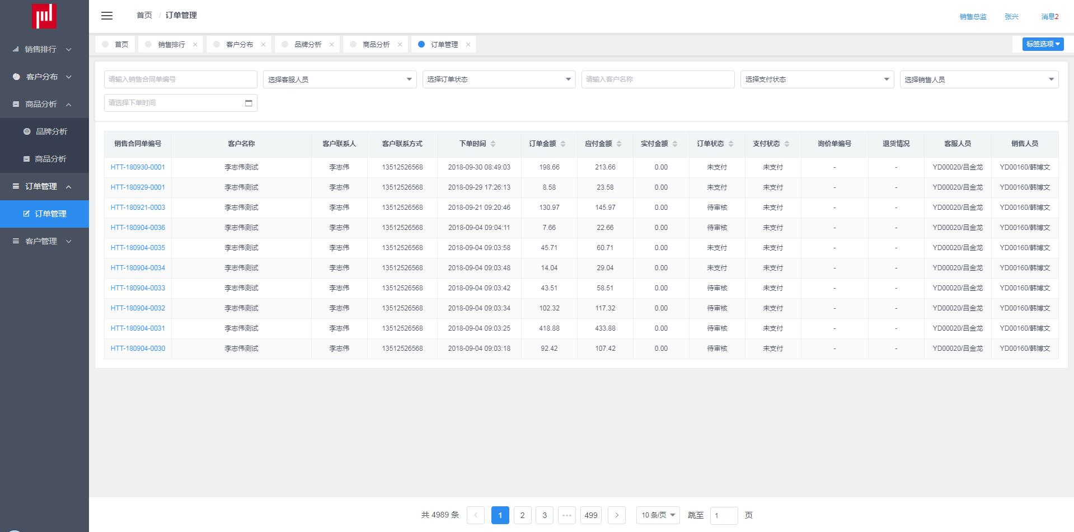Close the 订单管理 tab
Screen dimensions: 1074x532
click(468, 45)
